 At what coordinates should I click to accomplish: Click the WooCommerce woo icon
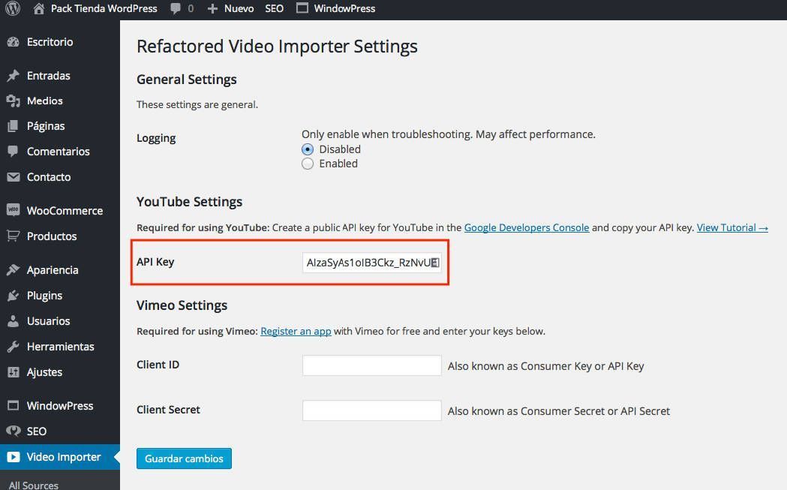13,210
